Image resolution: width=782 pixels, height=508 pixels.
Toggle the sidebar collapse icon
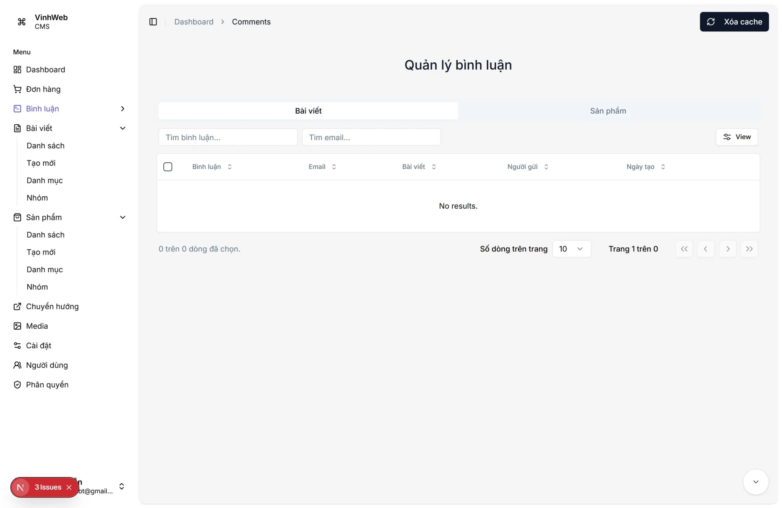coord(153,22)
